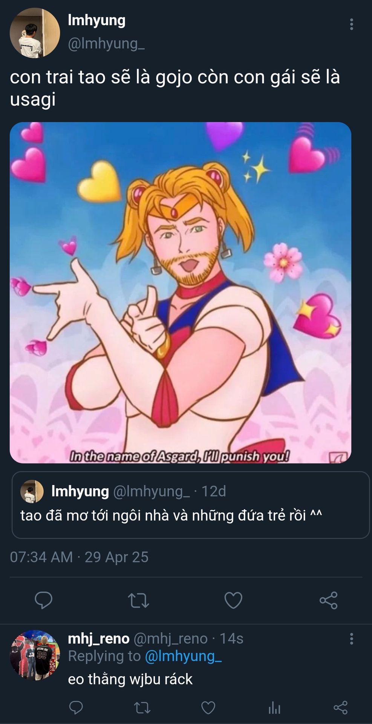
Task: Open the Sailor Moon Thor image
Action: (x=181, y=293)
